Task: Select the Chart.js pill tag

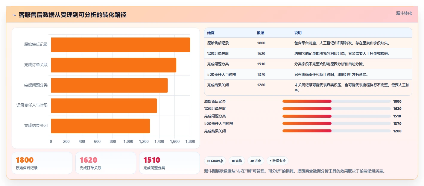Action: (x=215, y=161)
